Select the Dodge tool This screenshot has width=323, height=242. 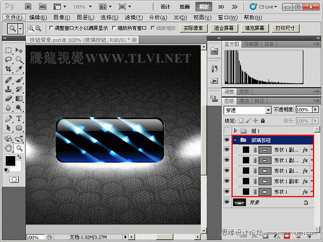[x=19, y=108]
